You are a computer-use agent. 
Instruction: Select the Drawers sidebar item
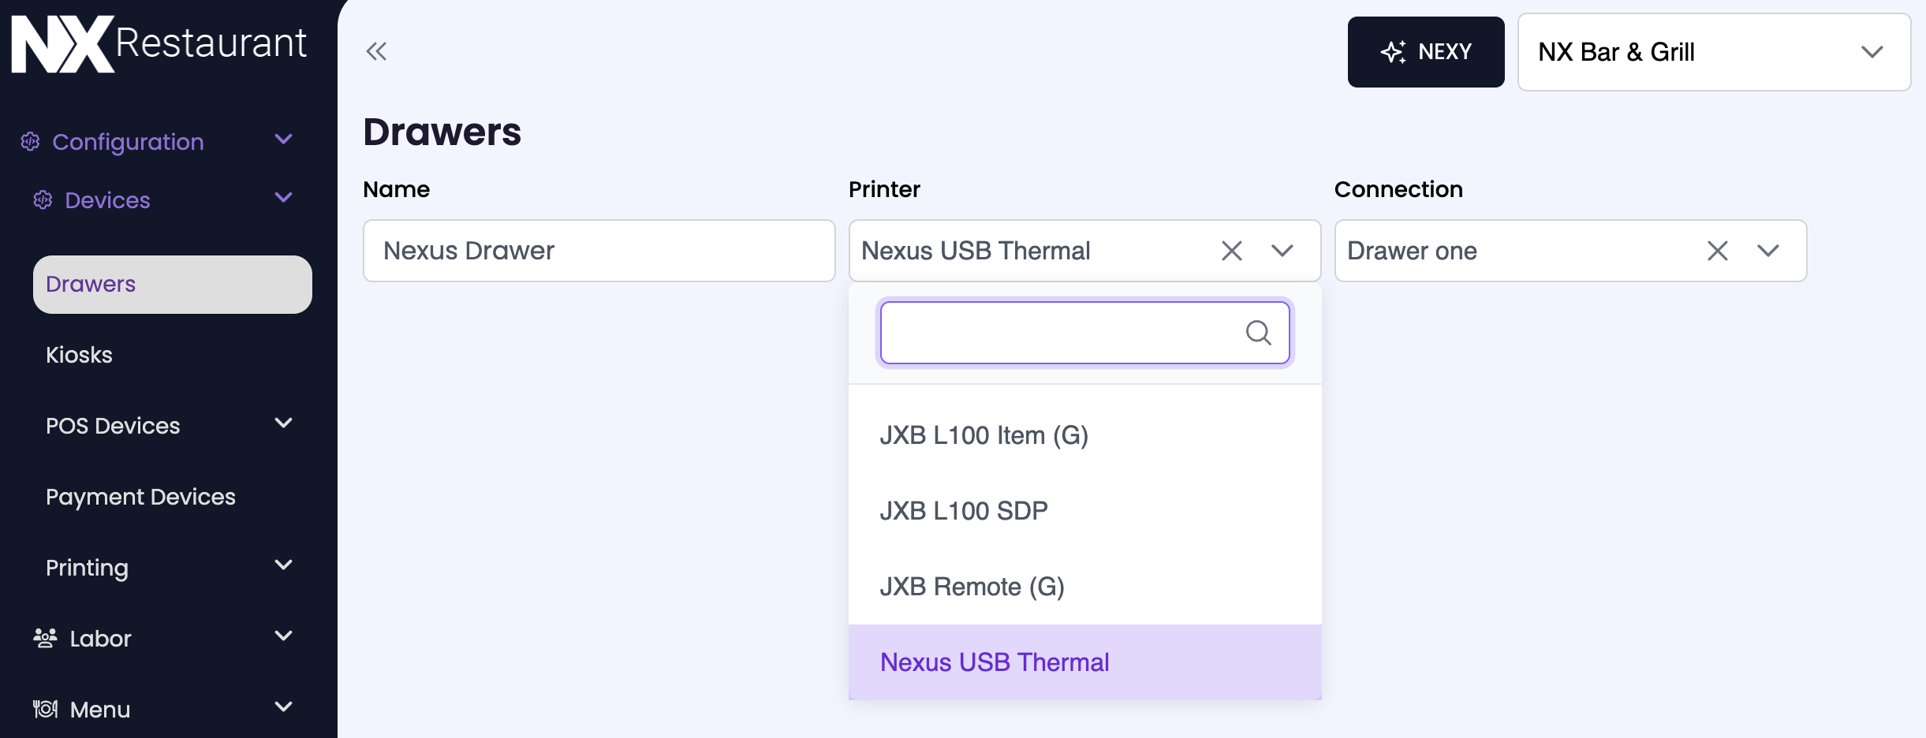click(x=172, y=284)
